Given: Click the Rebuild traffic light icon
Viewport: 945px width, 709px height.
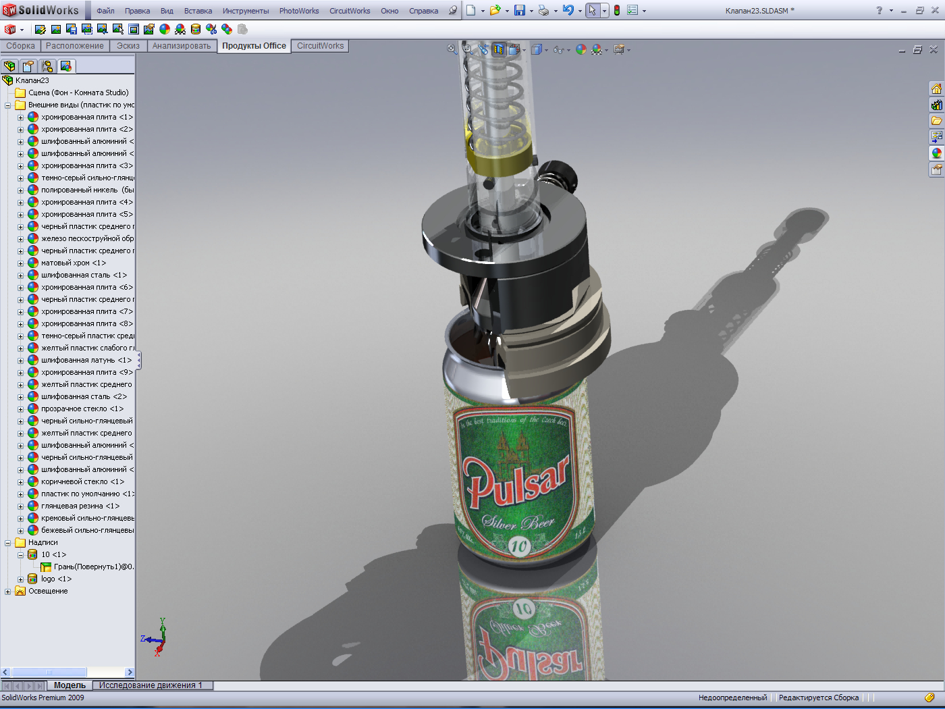Looking at the screenshot, I should (616, 10).
